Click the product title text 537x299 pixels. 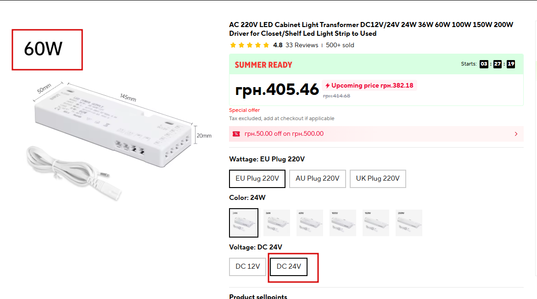pyautogui.click(x=371, y=29)
